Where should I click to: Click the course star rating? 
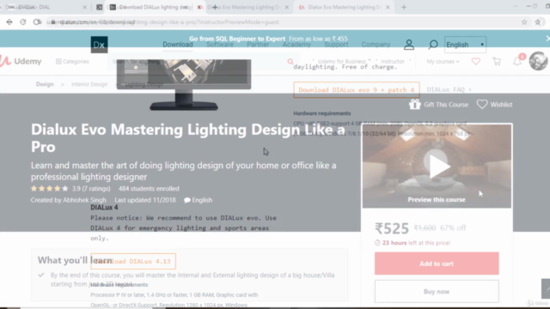(x=50, y=189)
